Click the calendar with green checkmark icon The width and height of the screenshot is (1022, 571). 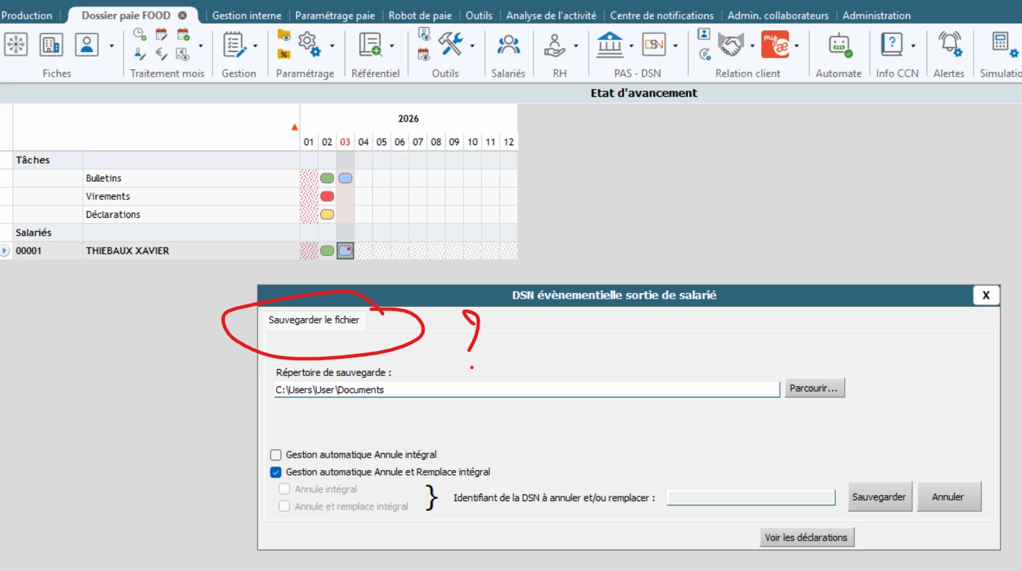(x=183, y=34)
